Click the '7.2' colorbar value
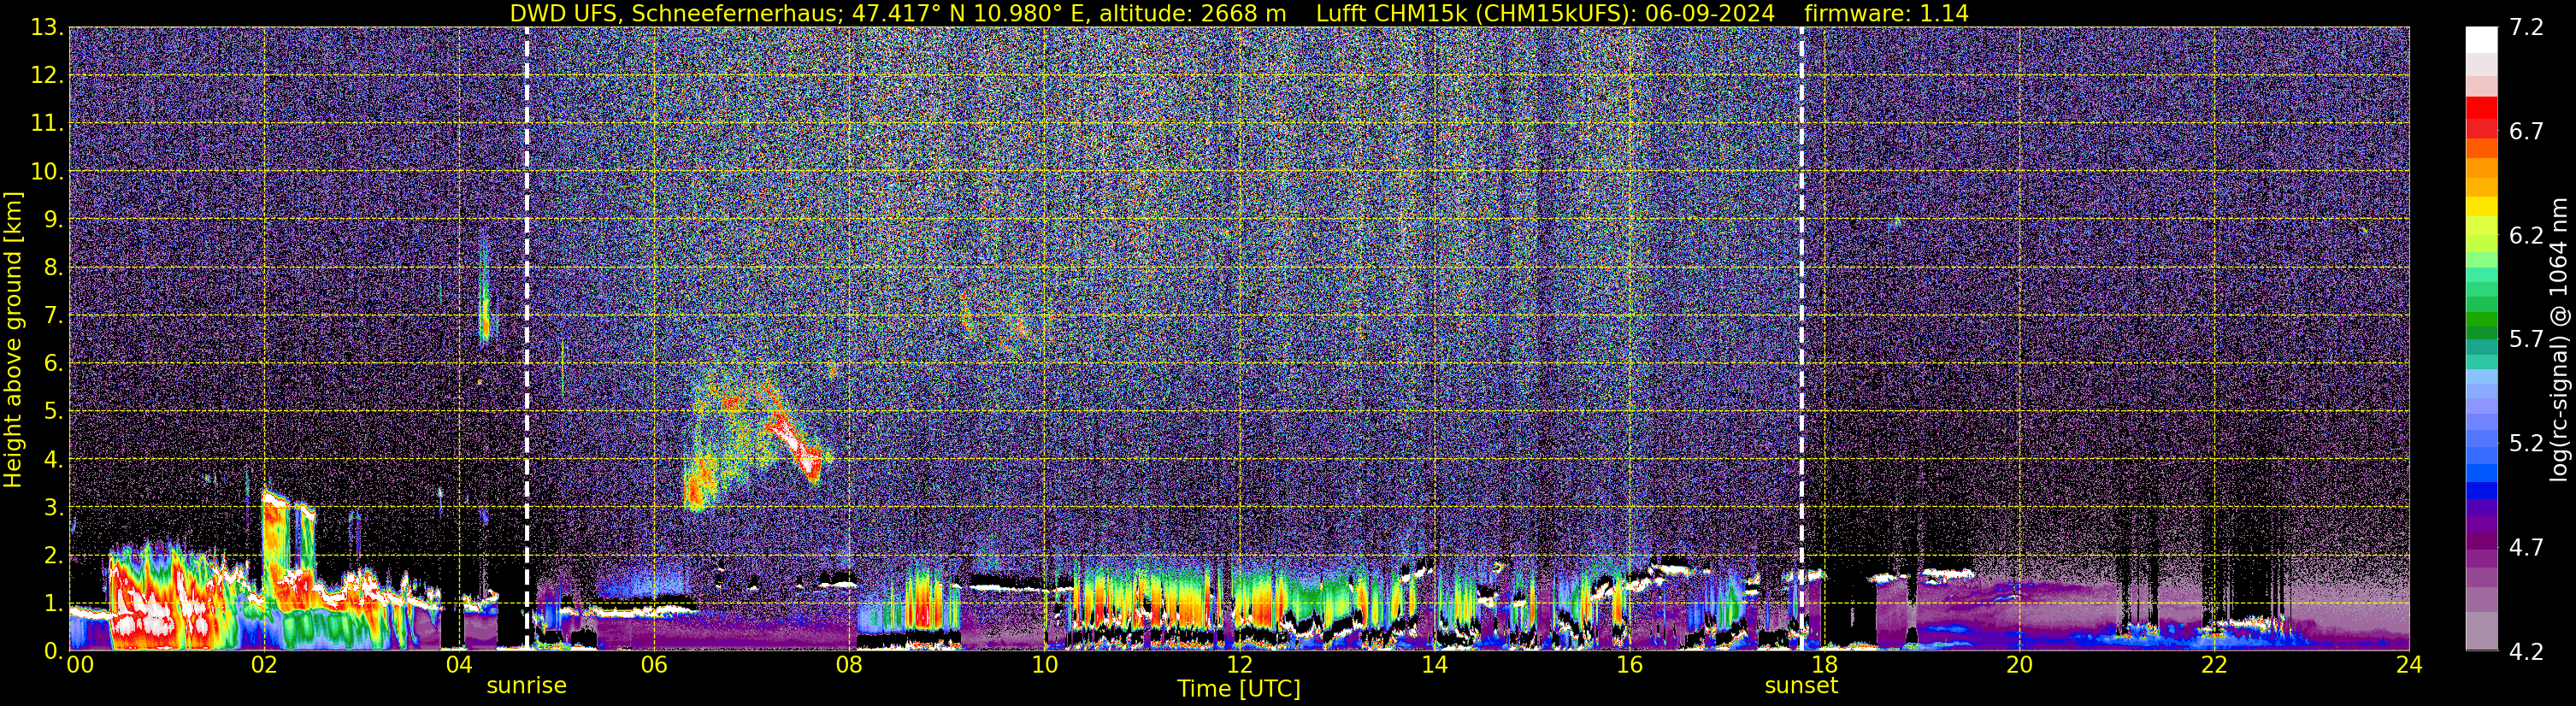The height and width of the screenshot is (706, 2576). (x=2526, y=28)
